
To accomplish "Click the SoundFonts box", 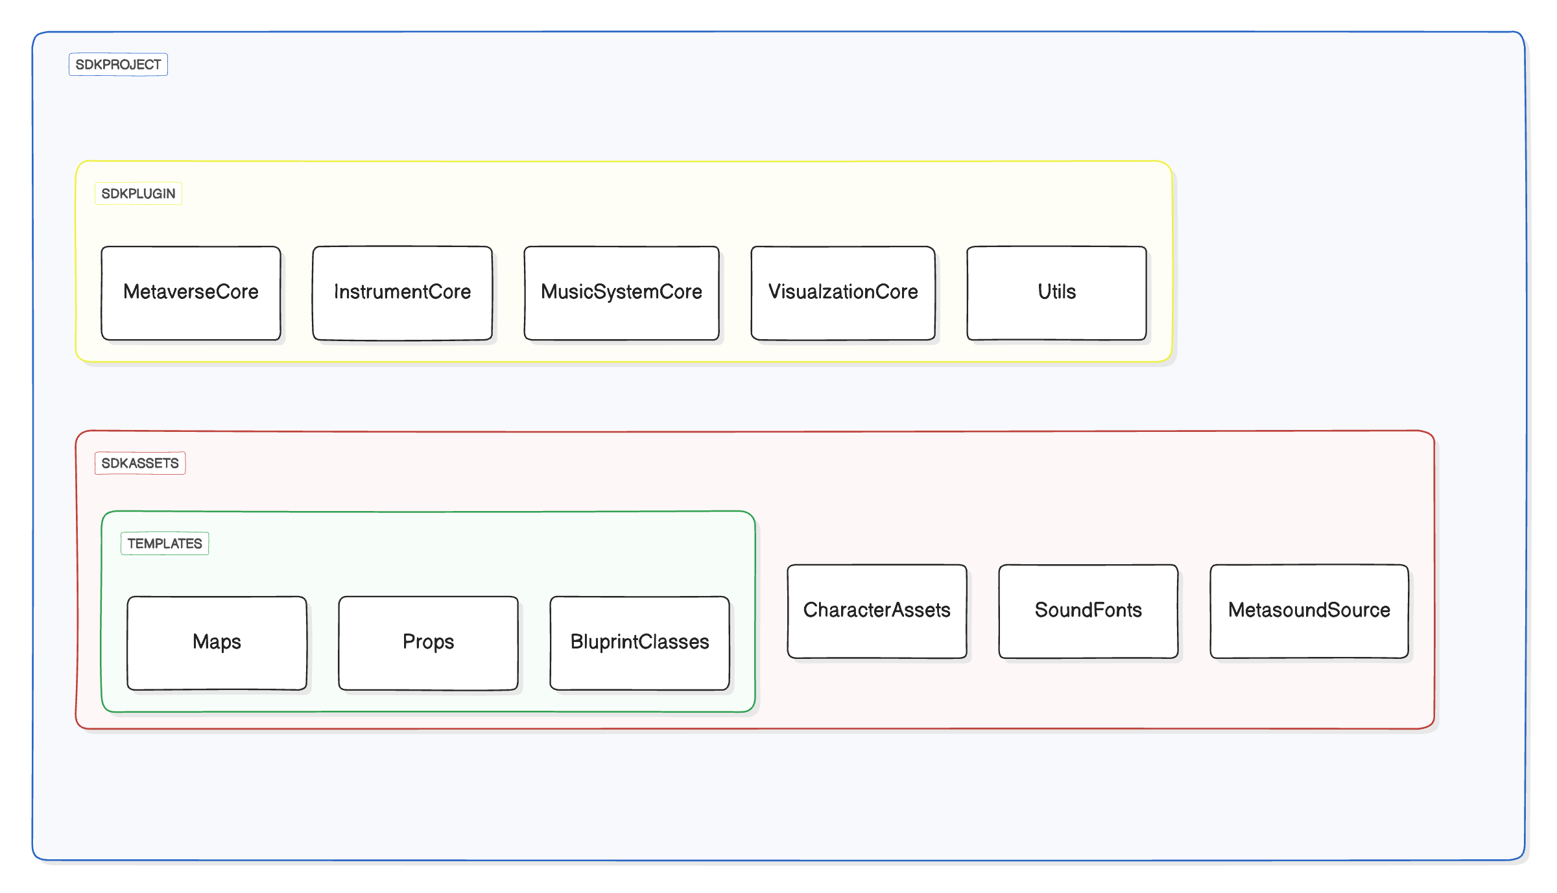I will [1088, 611].
